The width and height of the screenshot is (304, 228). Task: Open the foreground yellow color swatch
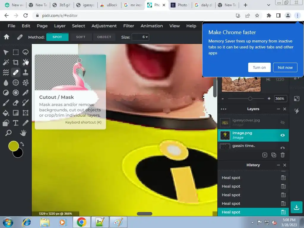point(13,146)
